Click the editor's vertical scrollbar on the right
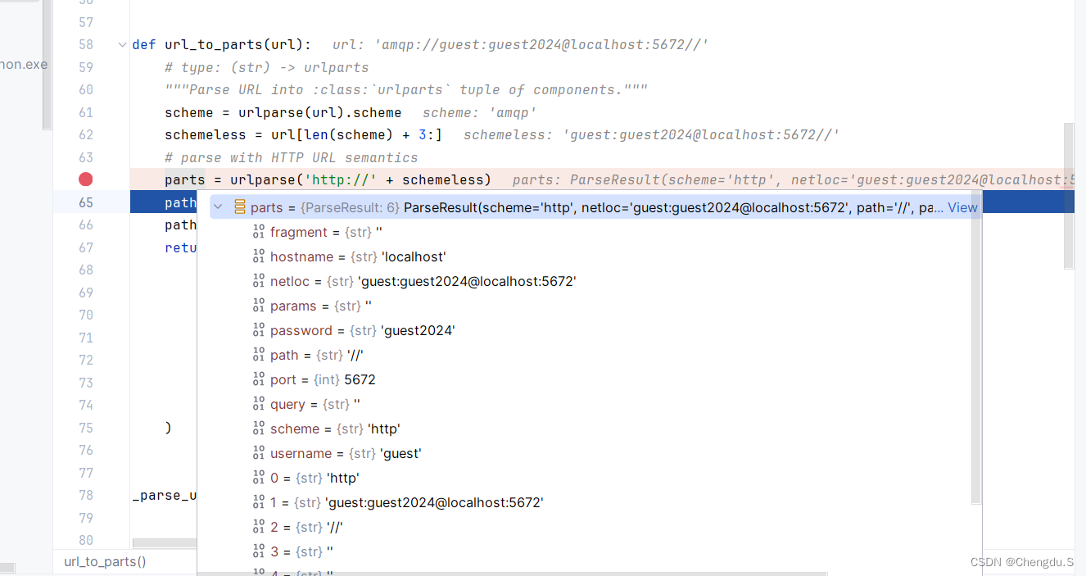This screenshot has height=576, width=1086. [x=1068, y=196]
